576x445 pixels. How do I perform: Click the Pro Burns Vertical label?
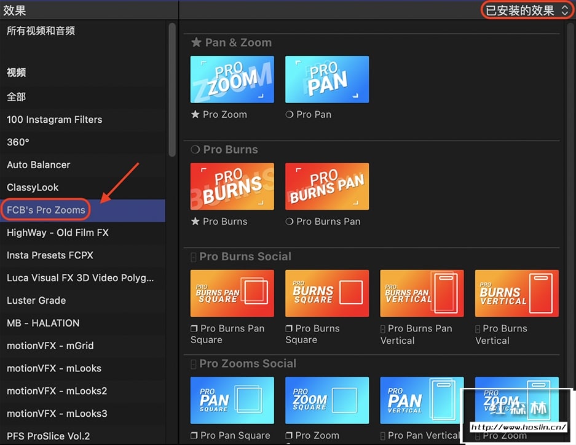pos(502,334)
